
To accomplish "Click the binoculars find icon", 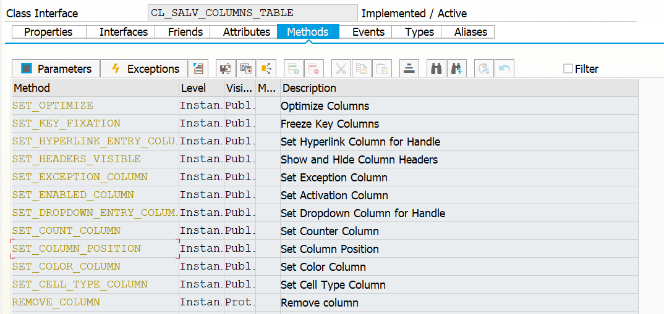I will [436, 68].
